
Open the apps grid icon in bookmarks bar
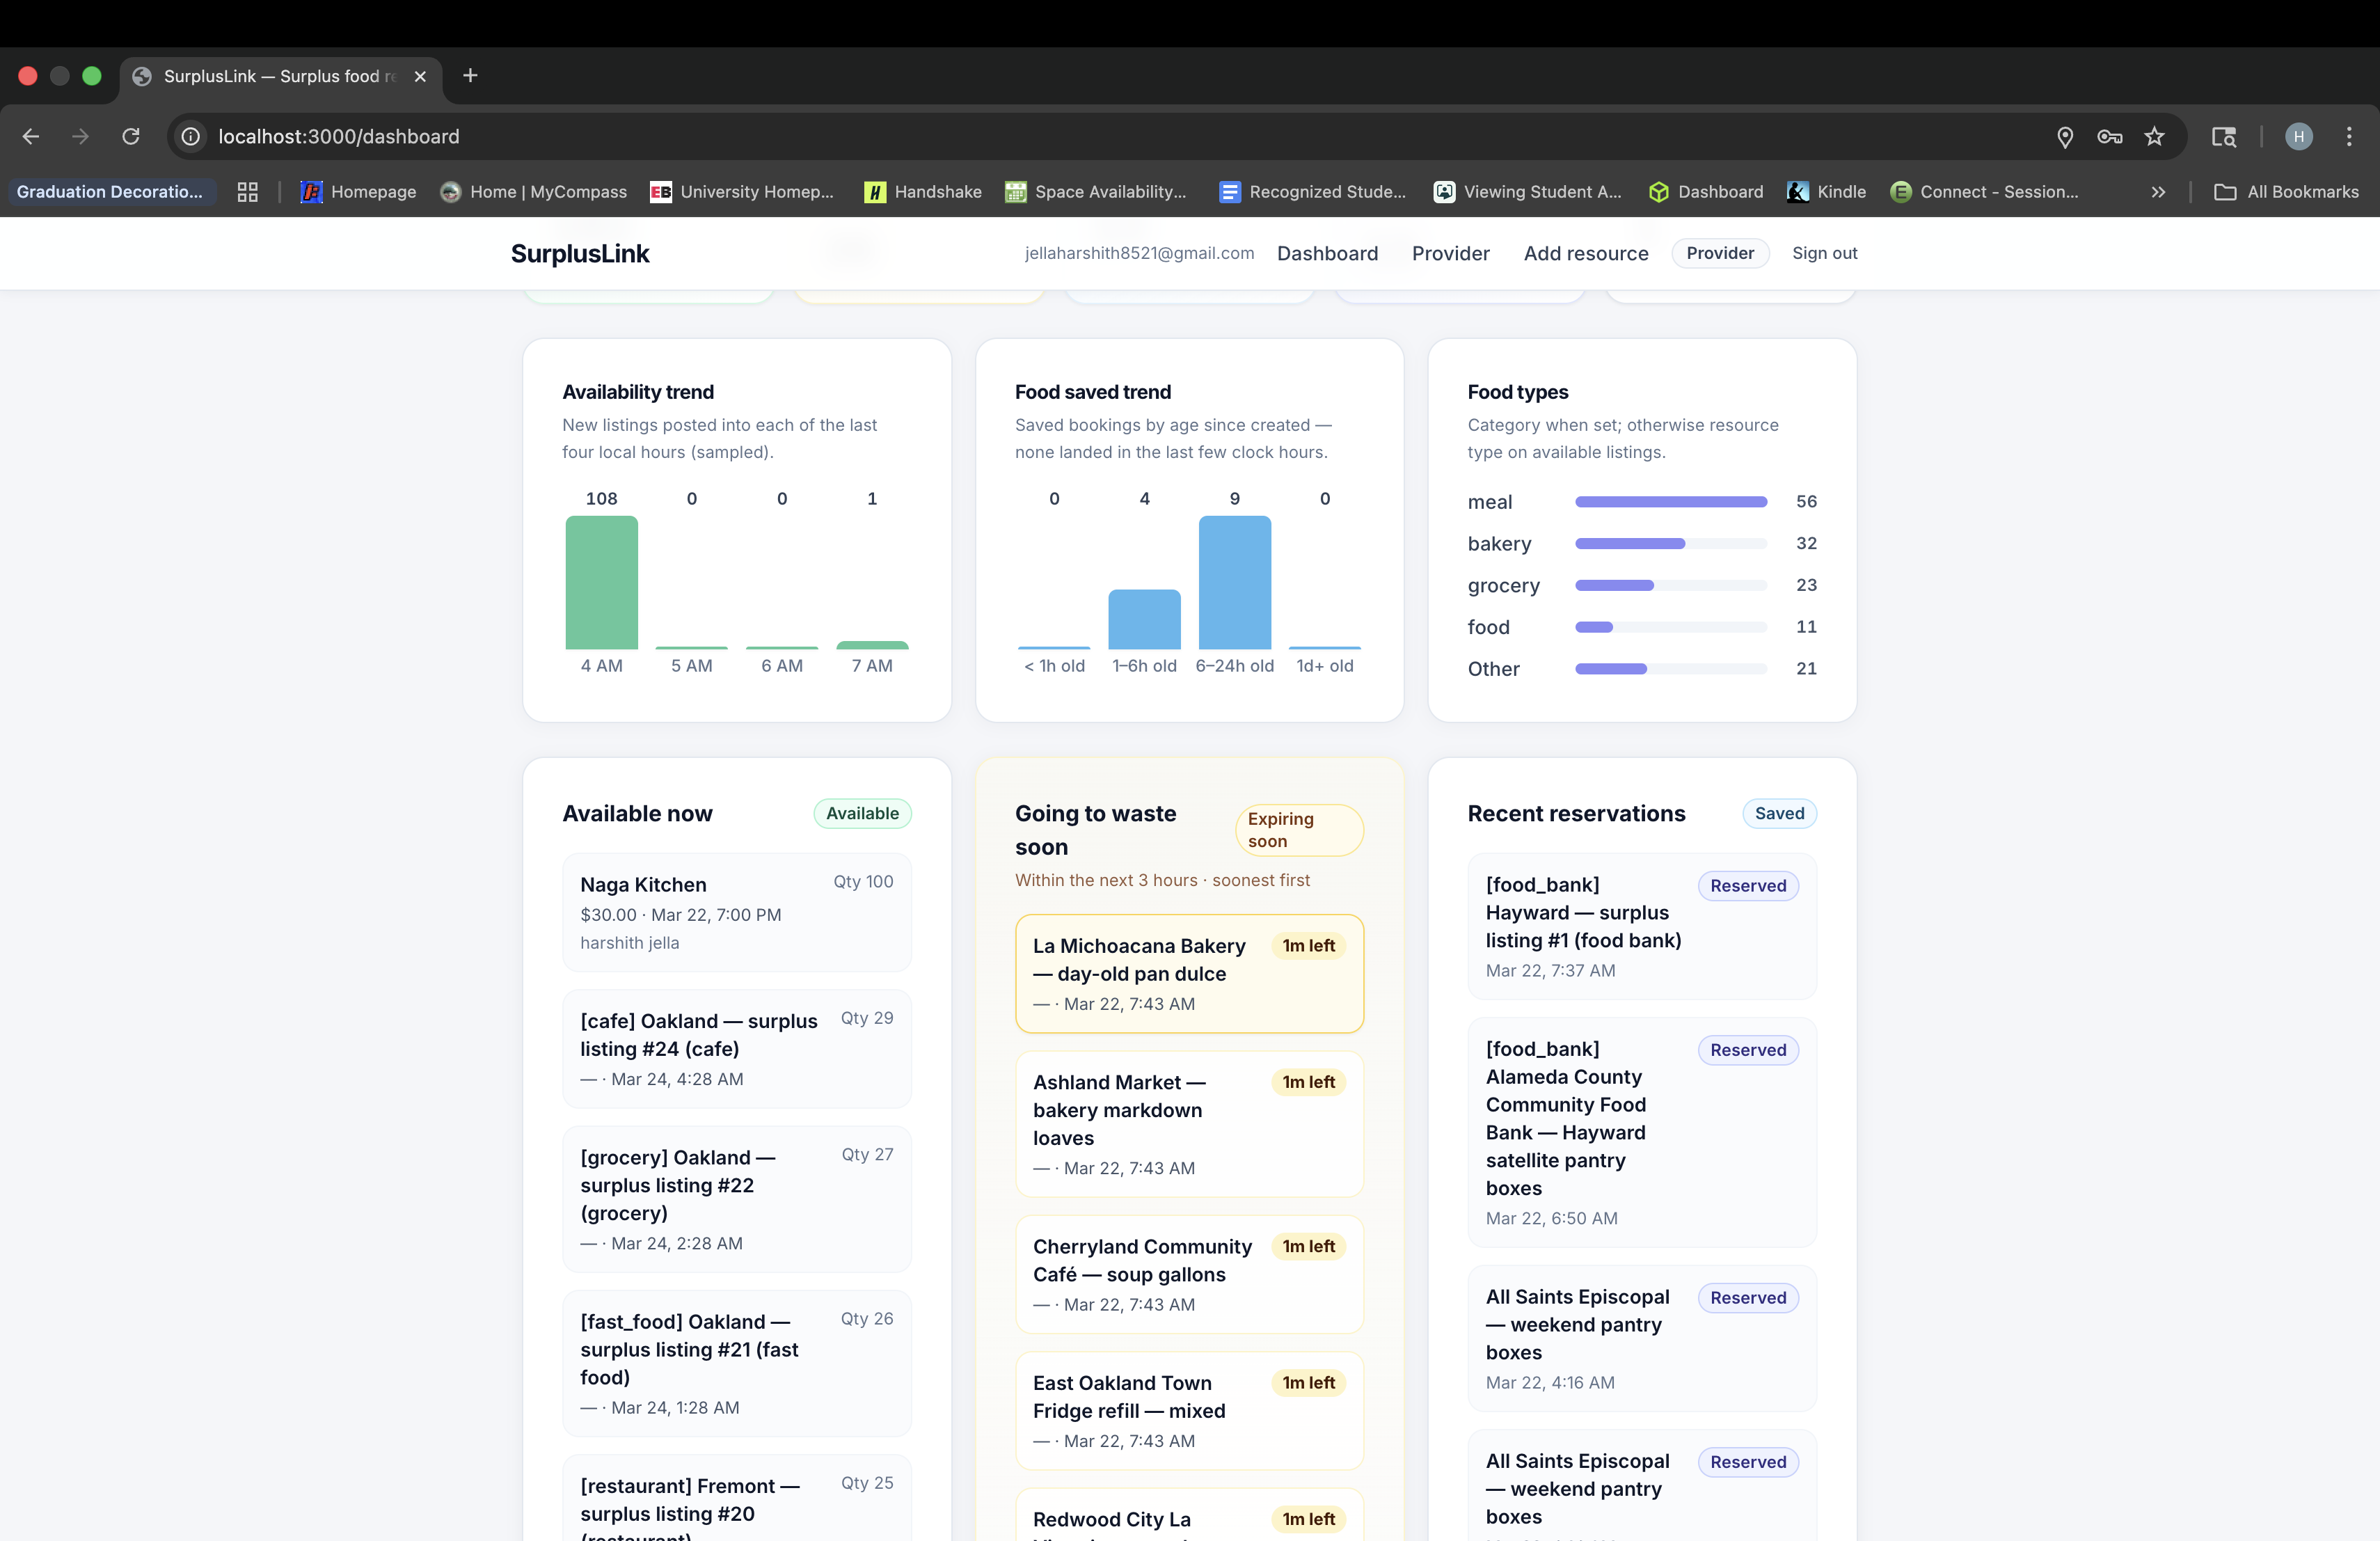[247, 192]
